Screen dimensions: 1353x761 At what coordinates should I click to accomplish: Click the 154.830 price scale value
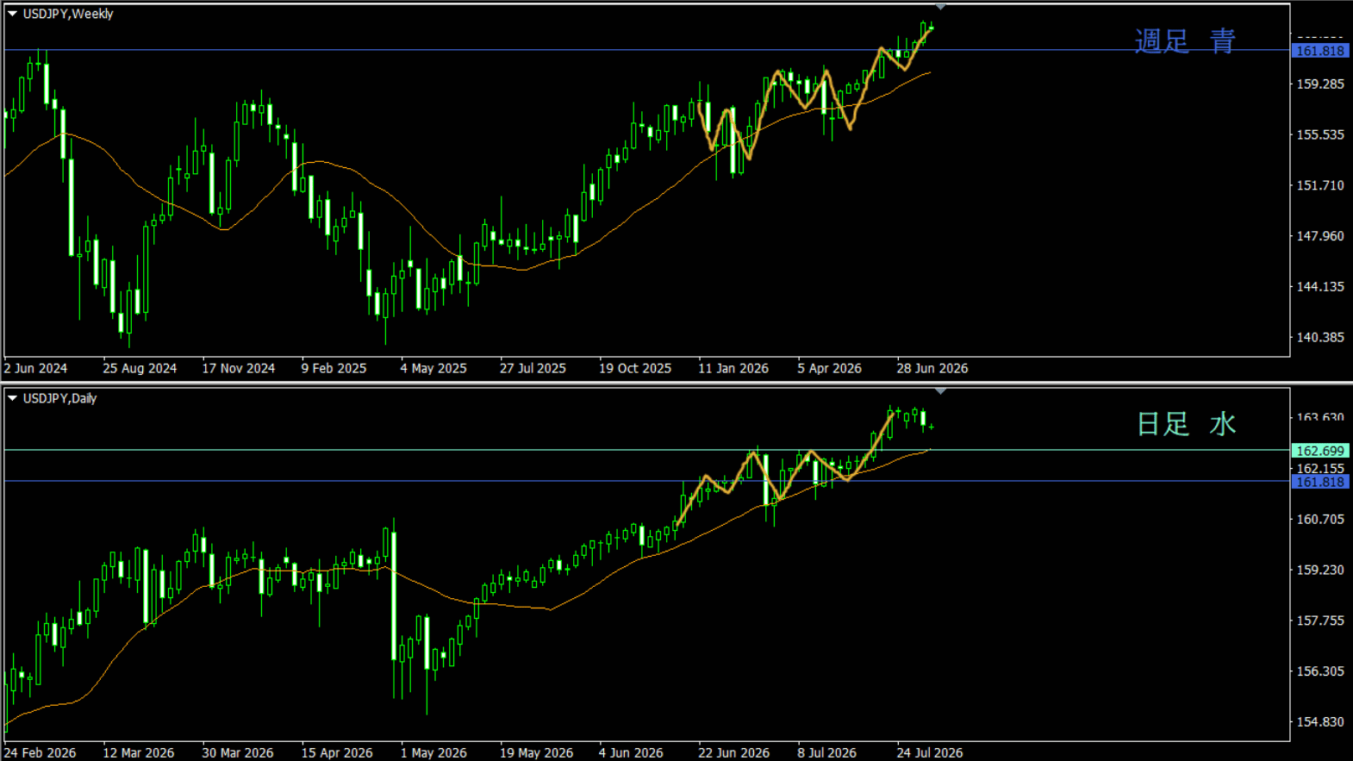click(1320, 722)
